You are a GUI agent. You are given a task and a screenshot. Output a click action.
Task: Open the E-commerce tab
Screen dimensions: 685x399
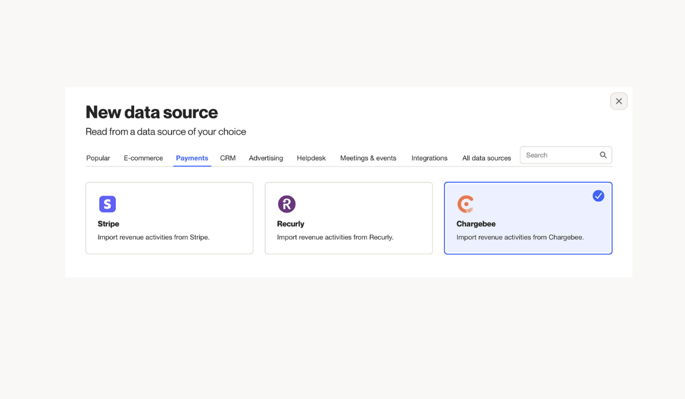(143, 158)
